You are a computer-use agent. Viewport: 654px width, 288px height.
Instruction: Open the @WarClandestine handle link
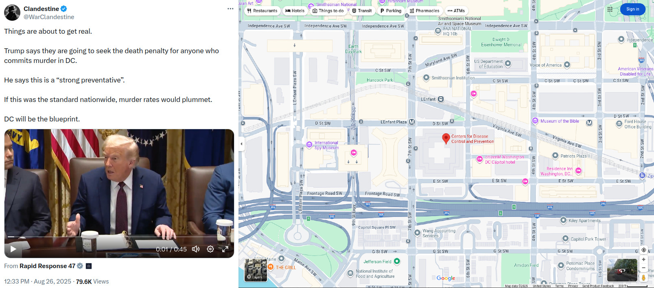[x=49, y=17]
